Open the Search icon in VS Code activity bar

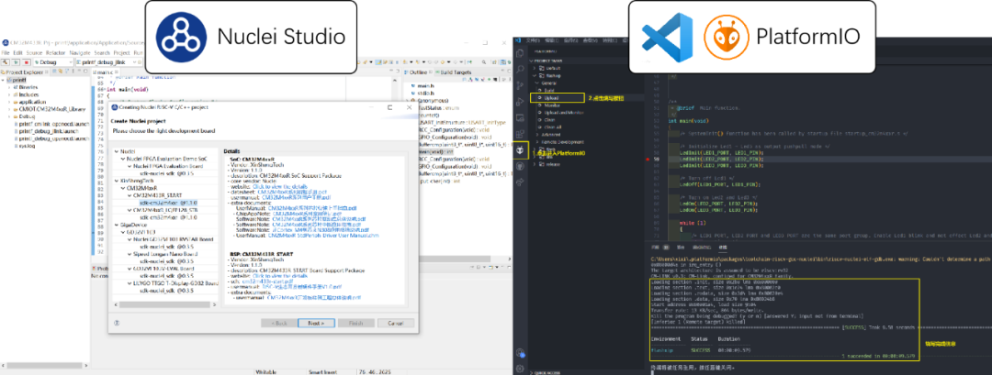pyautogui.click(x=520, y=69)
